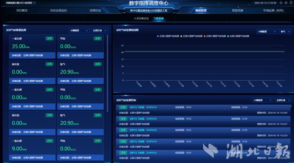Open project selector dropdown in top-left header
This screenshot has height=163, width=294.
(21, 3)
